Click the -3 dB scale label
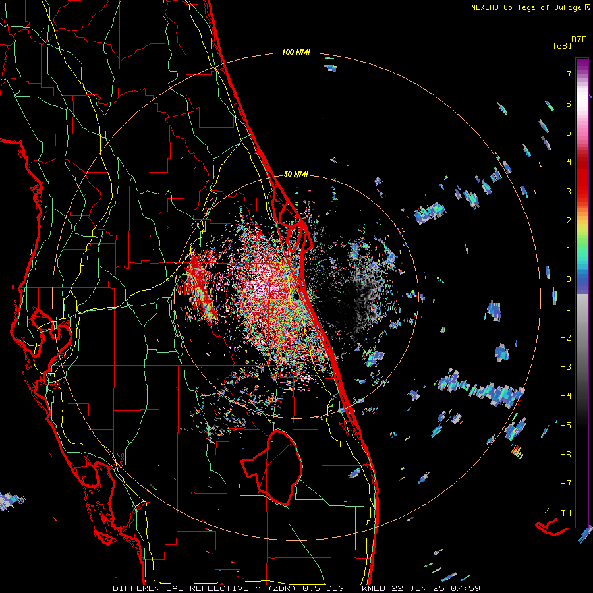 tap(566, 367)
